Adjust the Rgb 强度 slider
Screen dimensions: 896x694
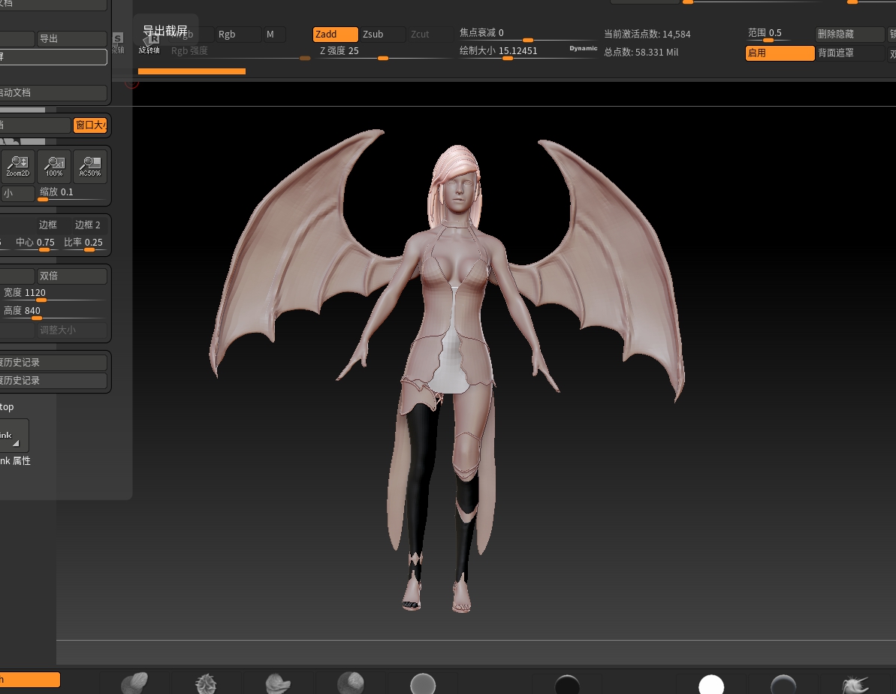click(240, 52)
